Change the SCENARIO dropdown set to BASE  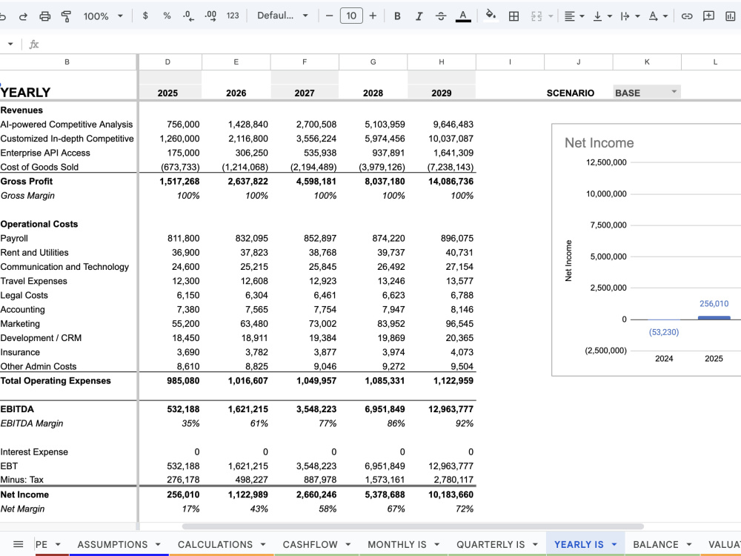[x=647, y=92]
